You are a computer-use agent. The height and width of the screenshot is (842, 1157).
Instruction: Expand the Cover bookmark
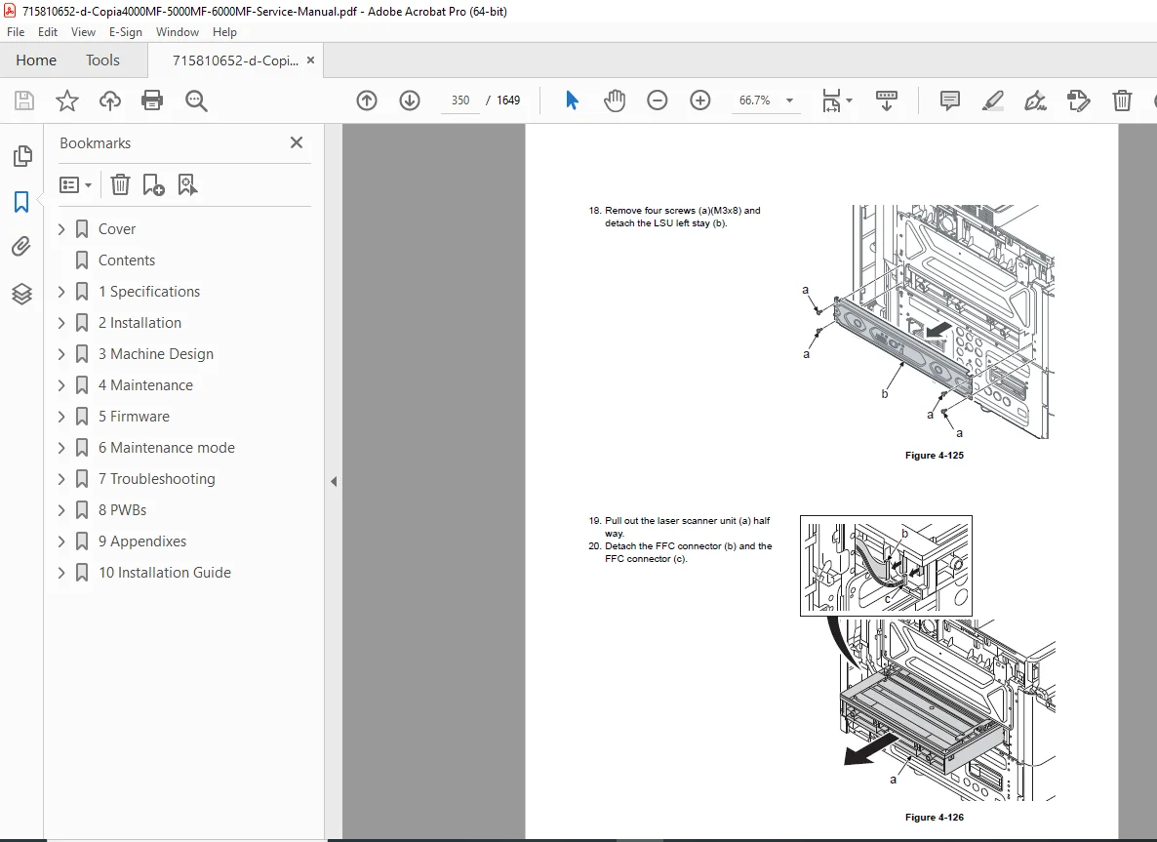tap(61, 229)
